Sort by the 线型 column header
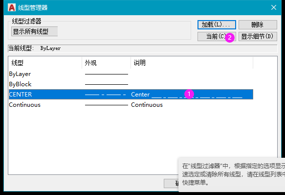The image size is (285, 195). click(45, 63)
